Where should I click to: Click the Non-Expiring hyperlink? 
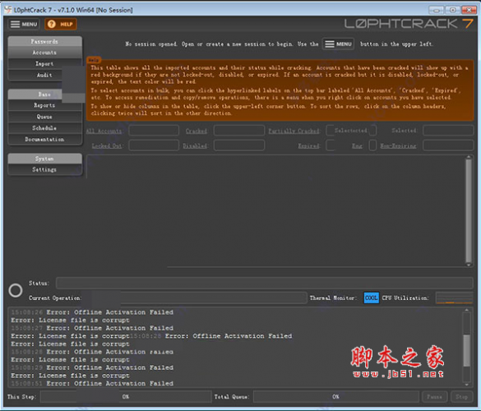tap(398, 145)
